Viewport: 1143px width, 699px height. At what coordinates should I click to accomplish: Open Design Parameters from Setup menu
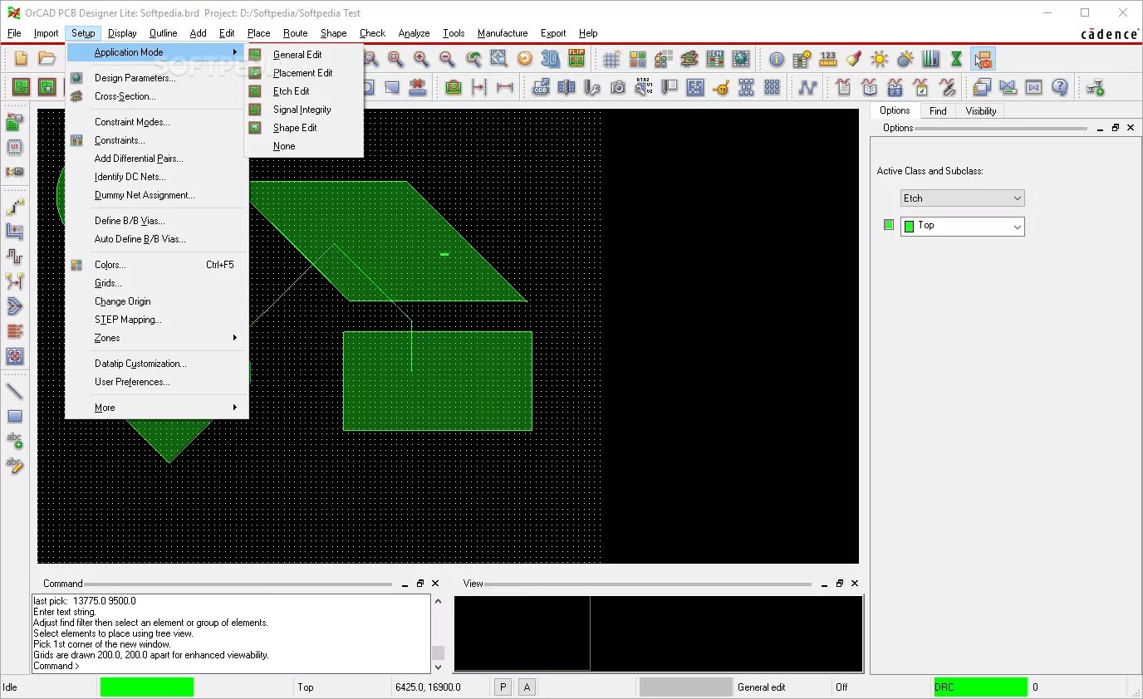pos(135,77)
